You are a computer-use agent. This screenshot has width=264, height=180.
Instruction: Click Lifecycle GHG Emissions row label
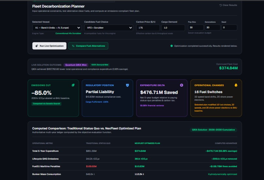tap(46, 159)
